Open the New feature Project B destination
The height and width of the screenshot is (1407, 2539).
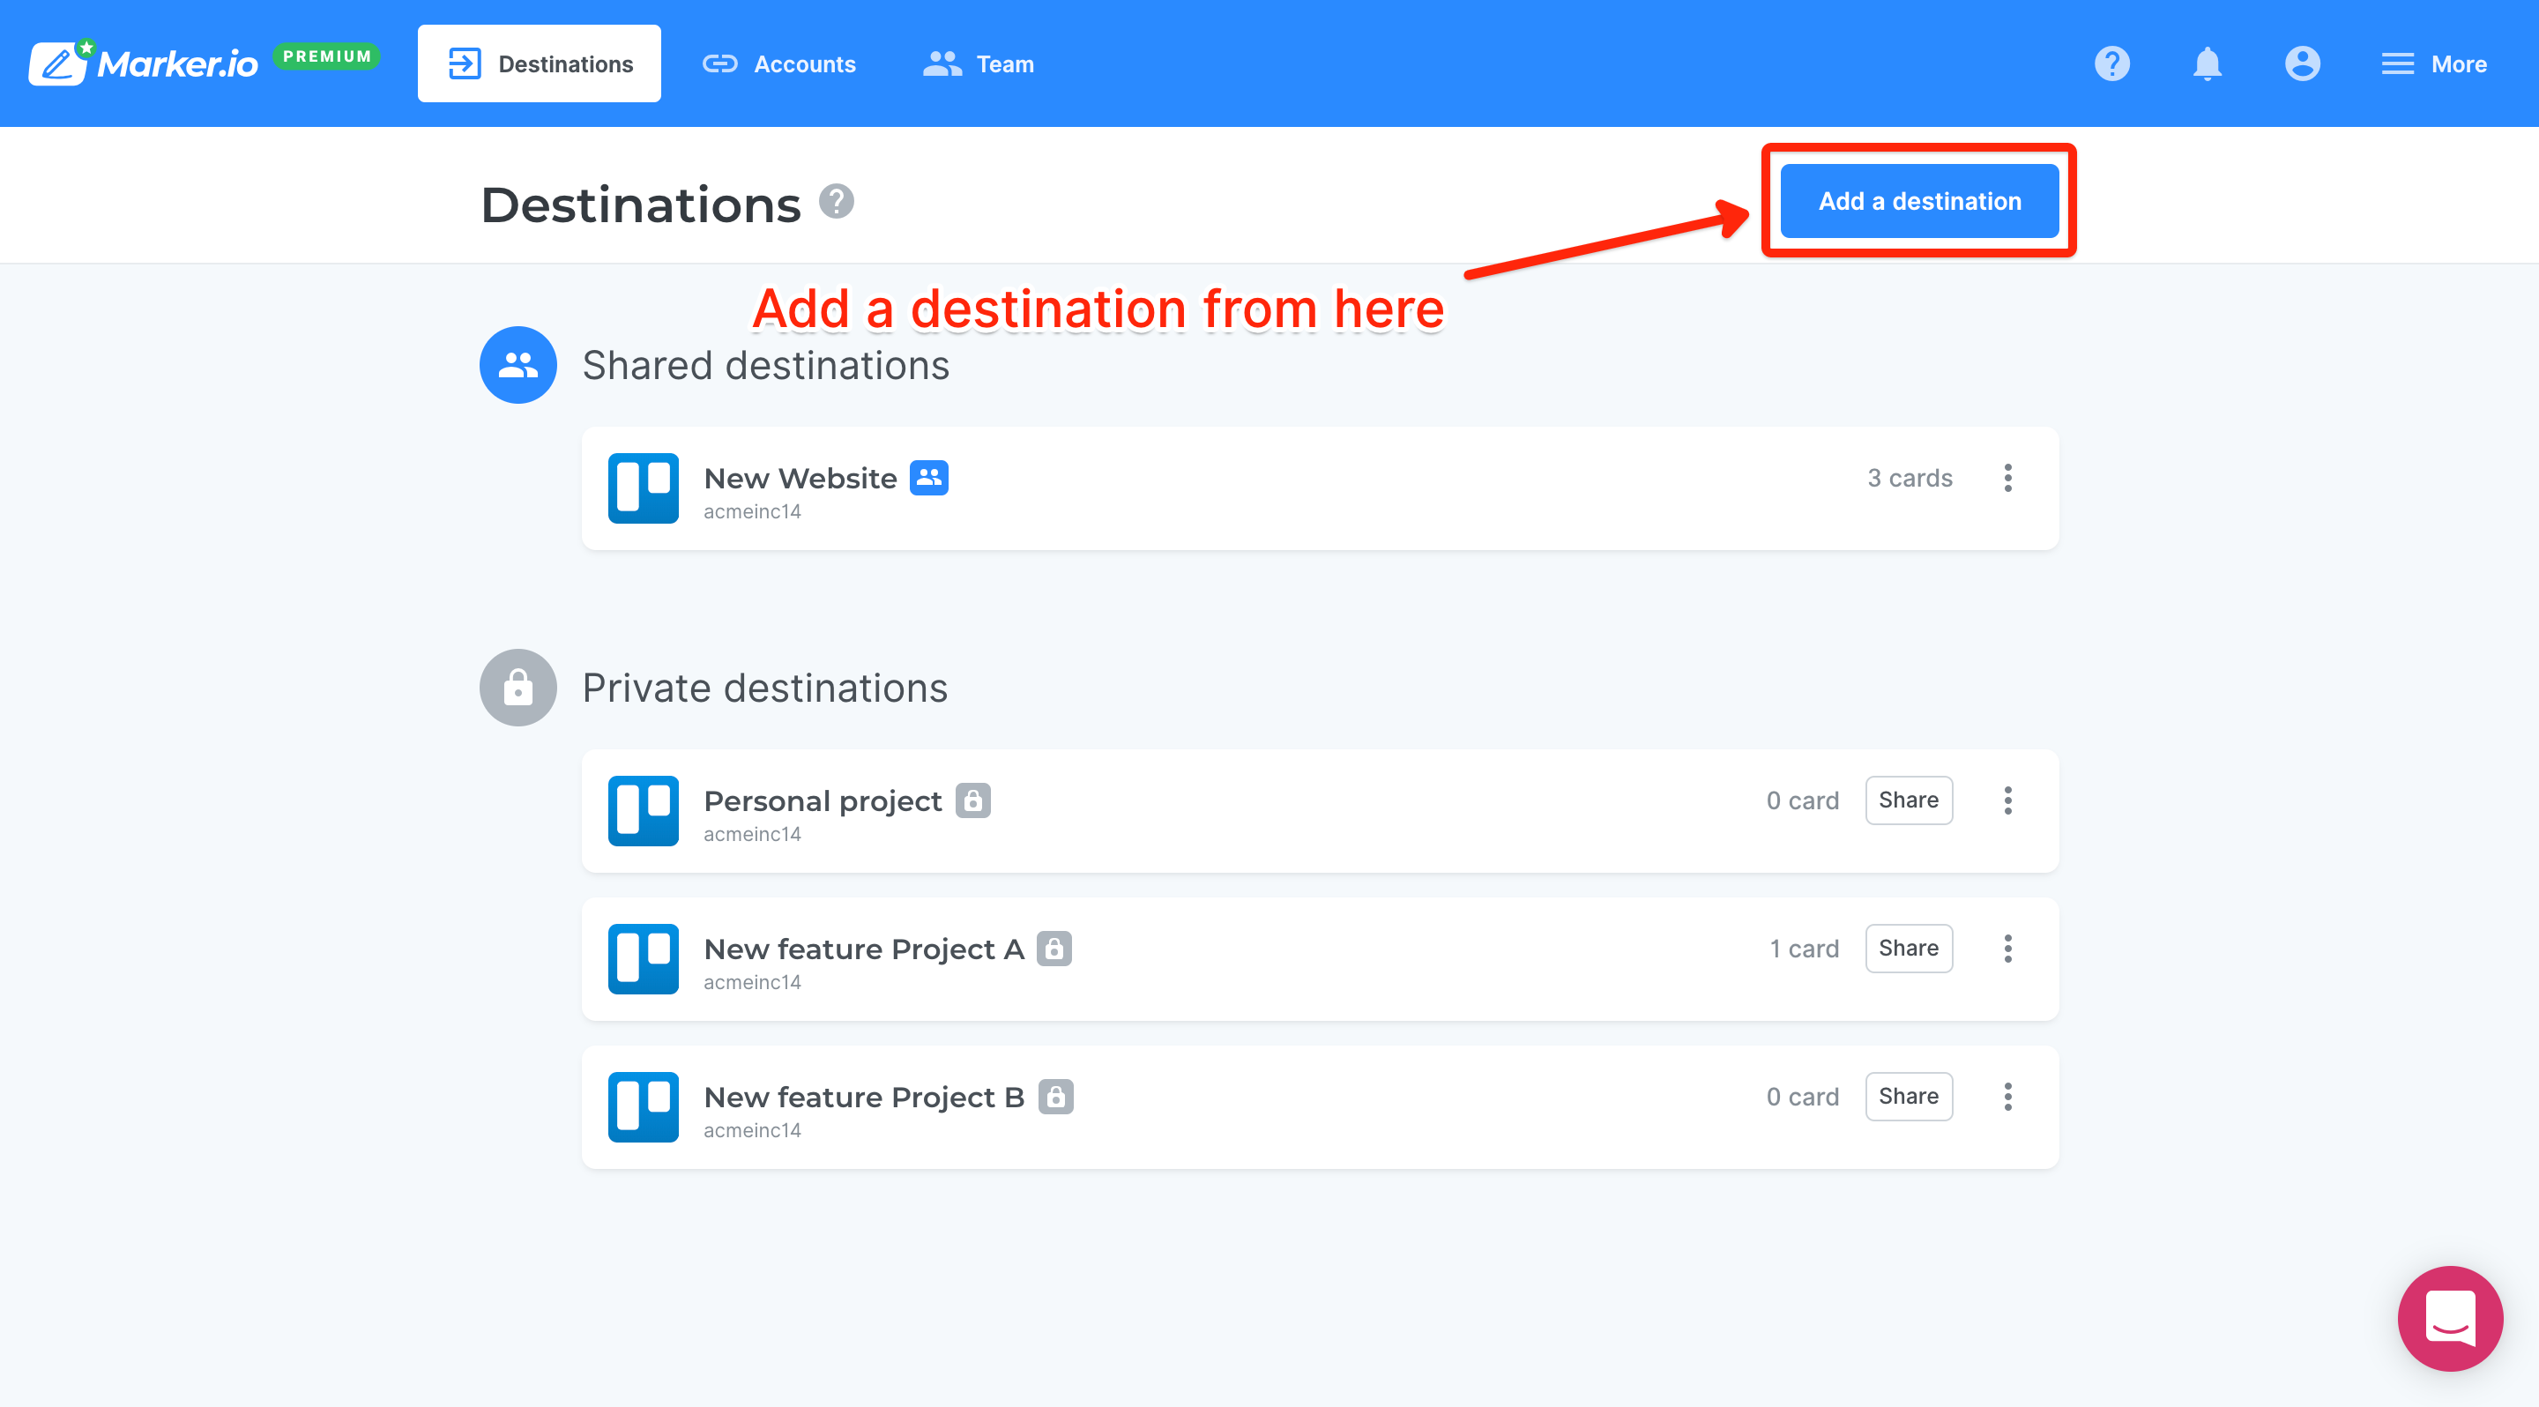(x=863, y=1097)
